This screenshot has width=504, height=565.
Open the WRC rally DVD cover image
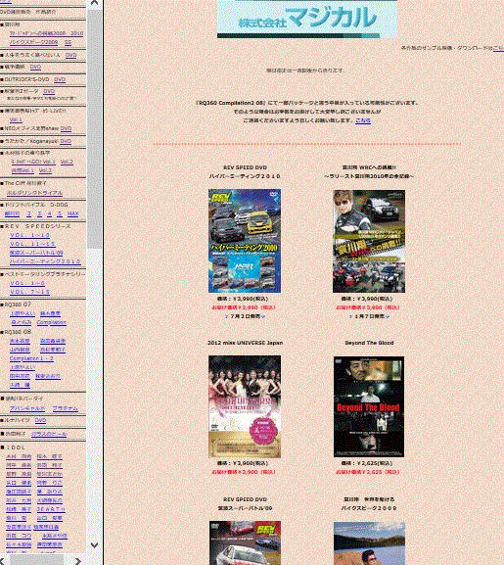click(369, 241)
